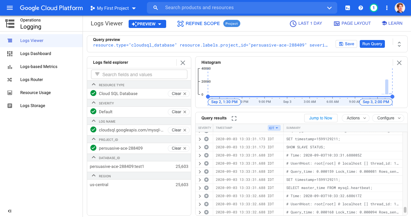Go to Logs Router page
The width and height of the screenshot is (411, 217).
[x=41, y=80]
